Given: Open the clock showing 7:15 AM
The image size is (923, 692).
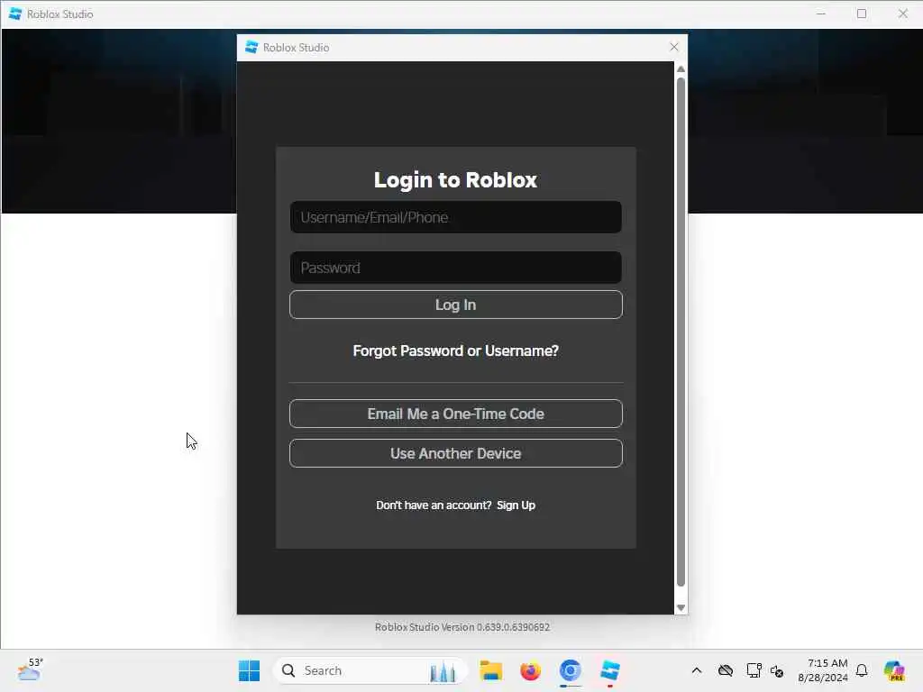Looking at the screenshot, I should [823, 670].
